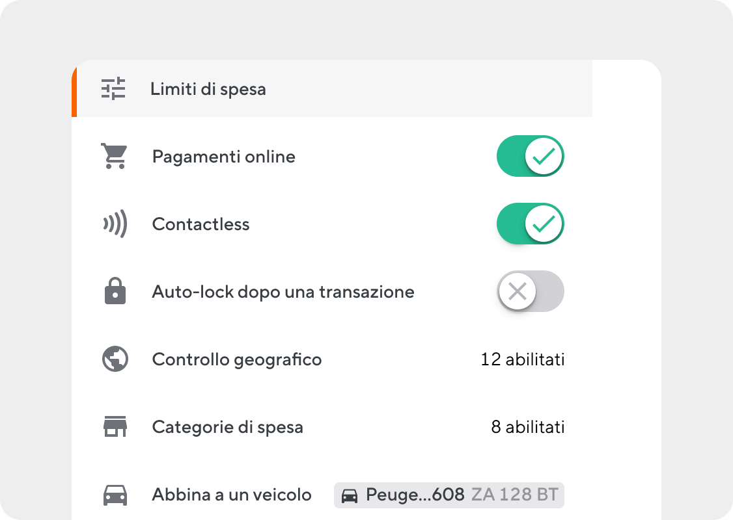This screenshot has width=733, height=520.
Task: Click the contactless wave icon
Action: click(x=113, y=224)
